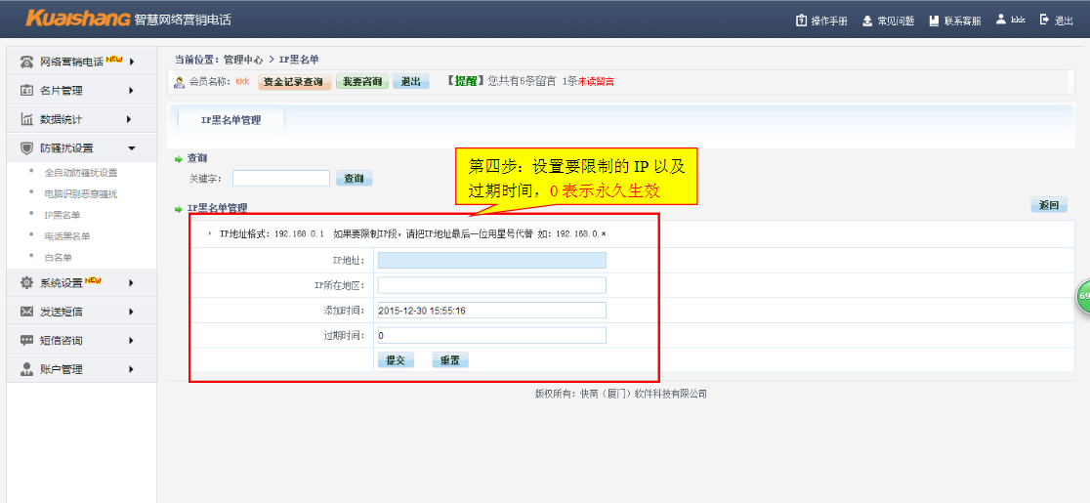Click the 网络营销电话 phone icon in sidebar
Viewport: 1090px width, 503px height.
click(27, 62)
